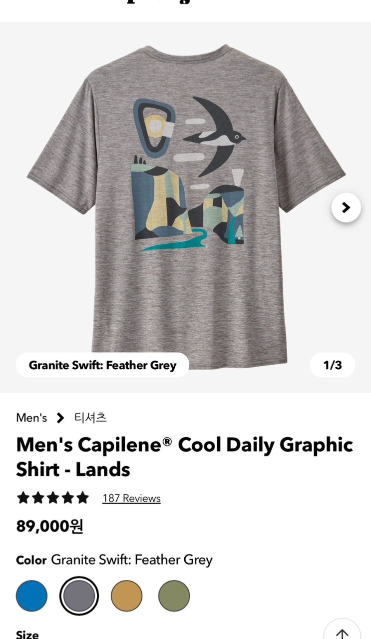Click the Color label text

[31, 560]
